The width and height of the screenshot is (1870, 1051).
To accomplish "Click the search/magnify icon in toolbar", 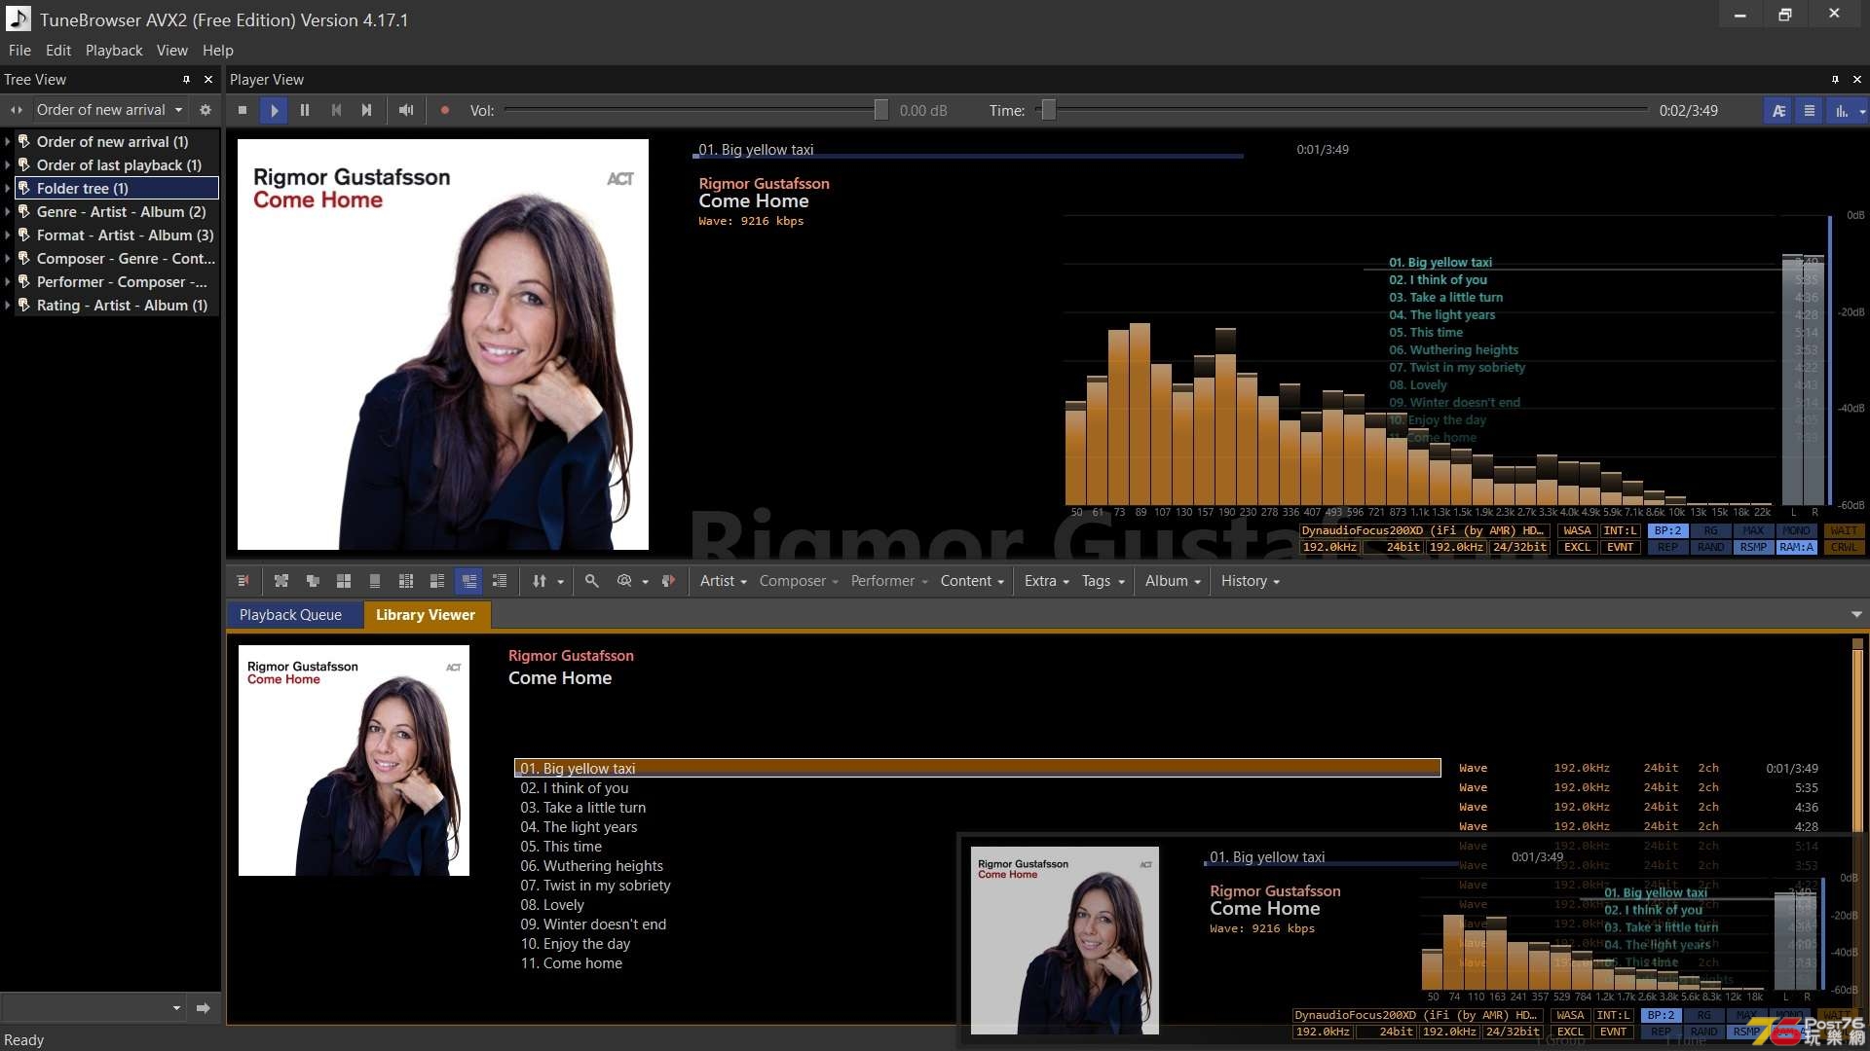I will [591, 580].
